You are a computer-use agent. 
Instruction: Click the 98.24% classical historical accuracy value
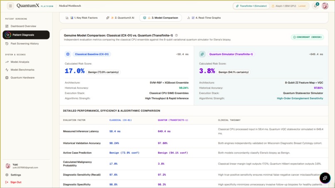184,88
